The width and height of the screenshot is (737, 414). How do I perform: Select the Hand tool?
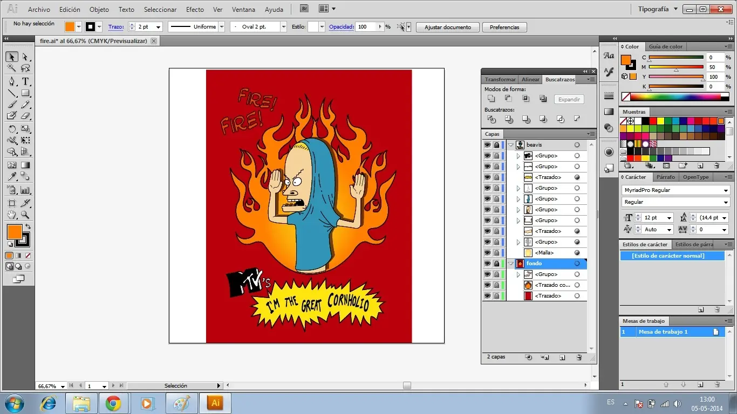[x=11, y=215]
